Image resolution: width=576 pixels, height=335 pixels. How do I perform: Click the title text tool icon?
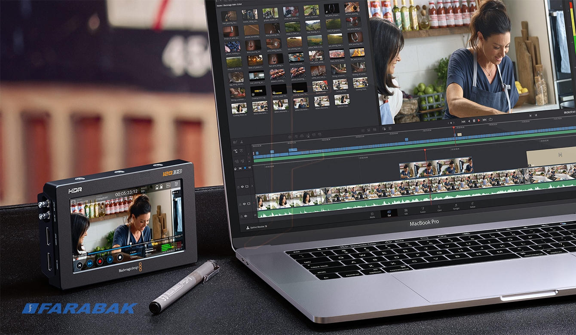[x=236, y=151]
